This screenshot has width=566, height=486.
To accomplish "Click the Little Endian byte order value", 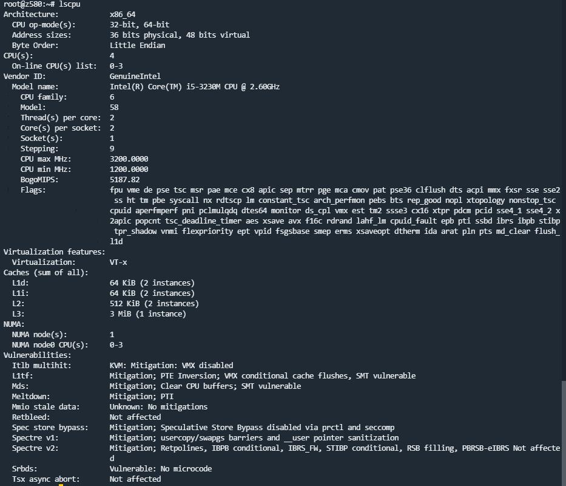I will point(137,46).
